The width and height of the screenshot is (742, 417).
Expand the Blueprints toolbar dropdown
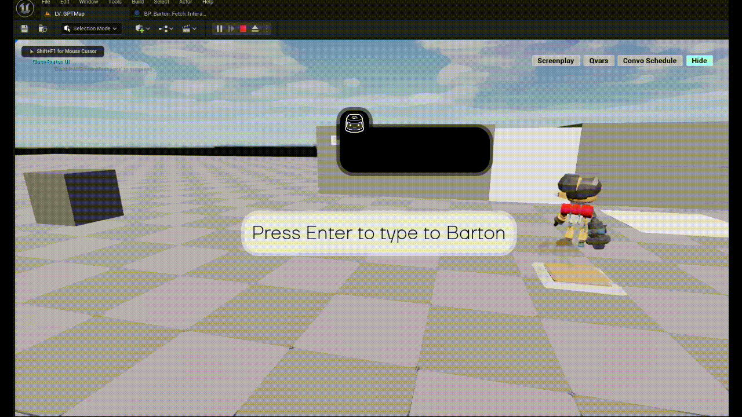(166, 28)
